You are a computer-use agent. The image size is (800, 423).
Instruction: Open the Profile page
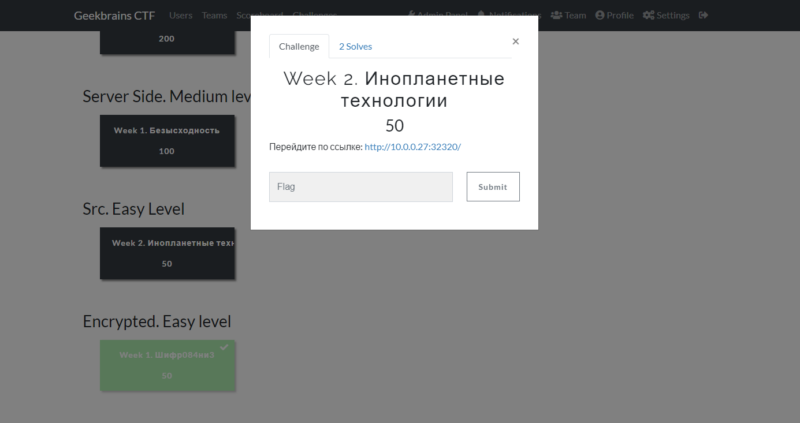615,16
